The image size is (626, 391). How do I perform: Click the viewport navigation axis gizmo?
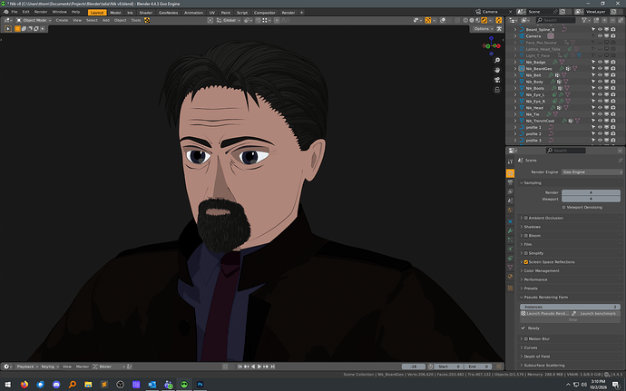pos(492,45)
